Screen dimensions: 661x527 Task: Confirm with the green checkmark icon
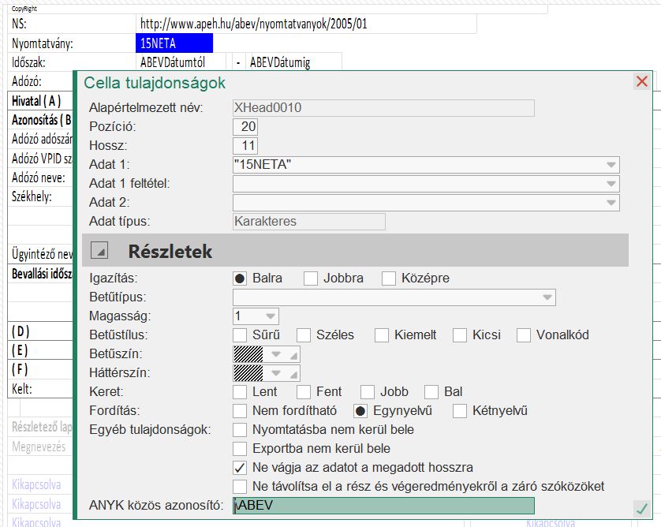[641, 509]
